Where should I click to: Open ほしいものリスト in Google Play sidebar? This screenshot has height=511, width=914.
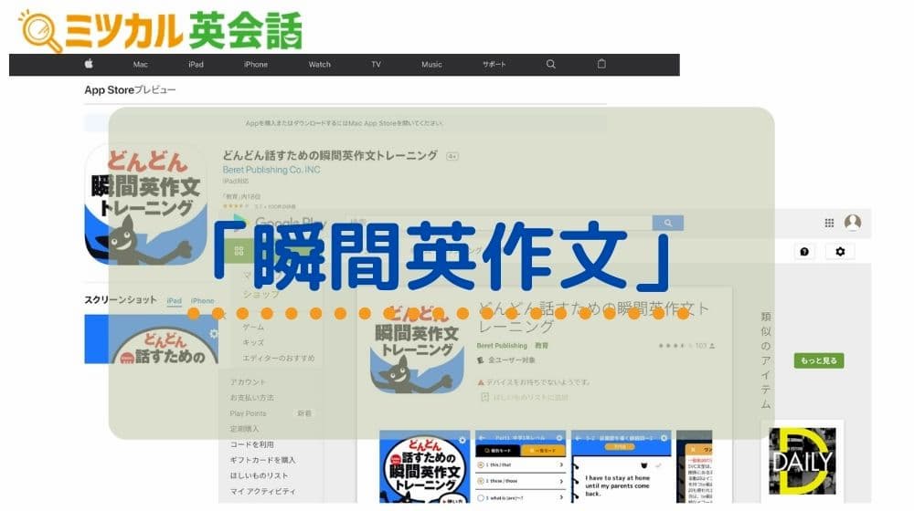pyautogui.click(x=260, y=476)
